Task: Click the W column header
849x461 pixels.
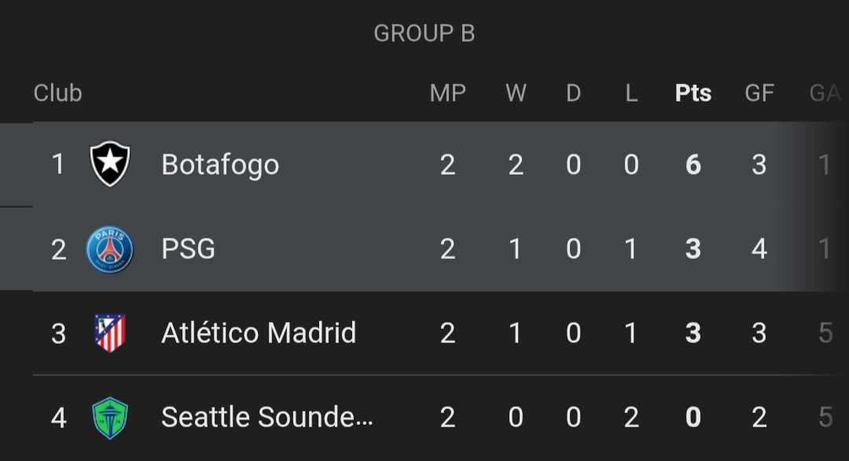Action: point(516,93)
